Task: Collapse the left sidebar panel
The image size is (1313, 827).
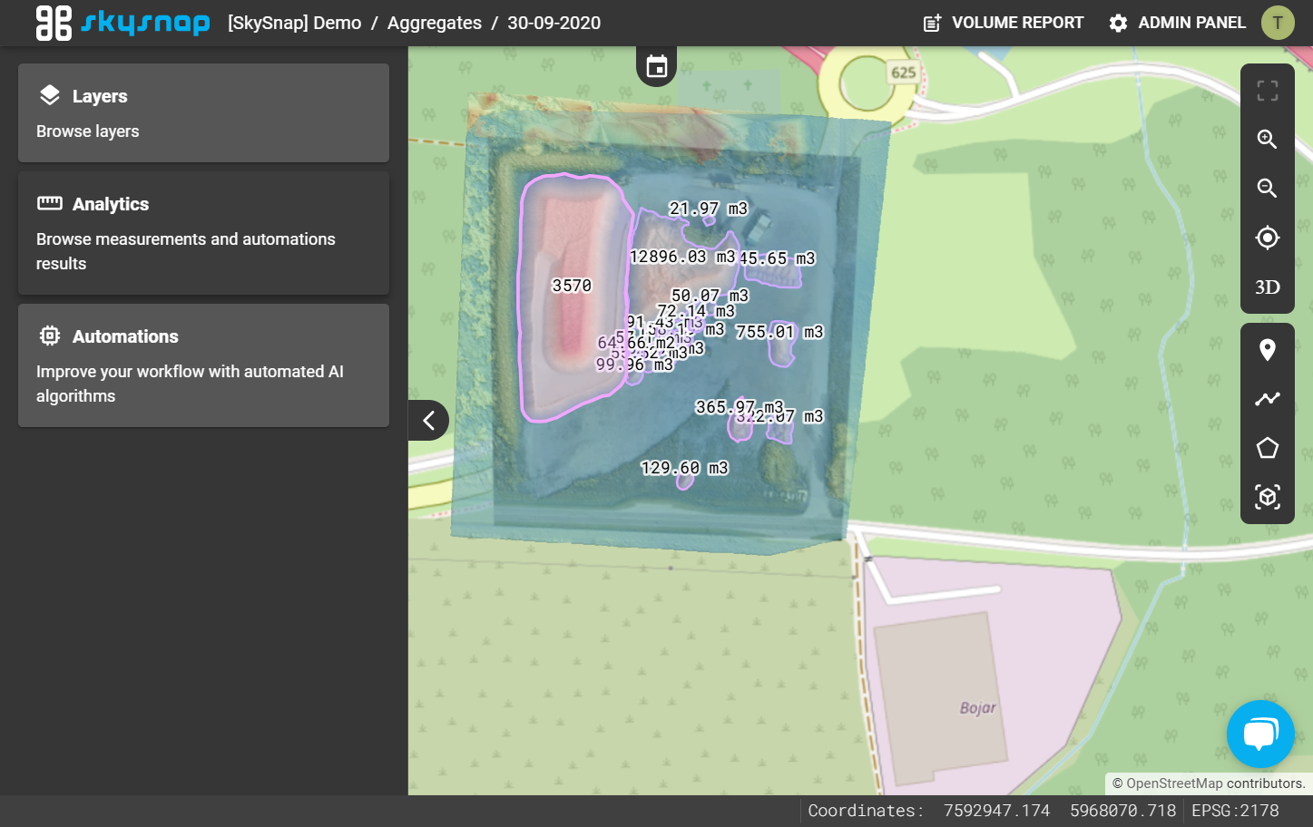Action: pyautogui.click(x=428, y=420)
